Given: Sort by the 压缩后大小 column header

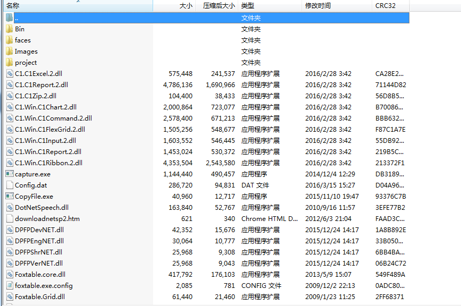Looking at the screenshot, I should tap(216, 6).
